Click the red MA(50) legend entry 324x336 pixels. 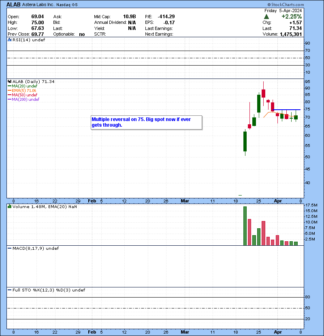tap(23, 95)
